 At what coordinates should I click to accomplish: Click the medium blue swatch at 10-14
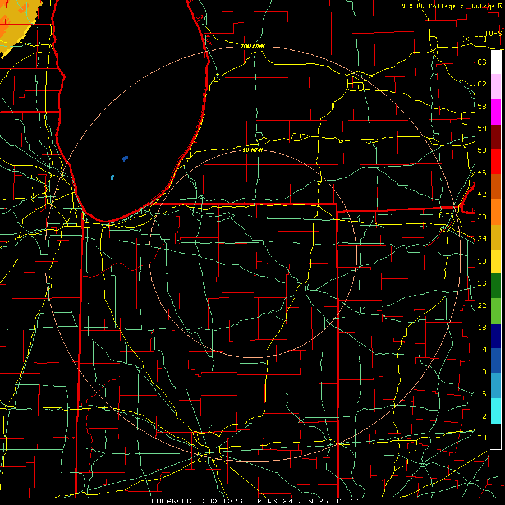(x=495, y=361)
